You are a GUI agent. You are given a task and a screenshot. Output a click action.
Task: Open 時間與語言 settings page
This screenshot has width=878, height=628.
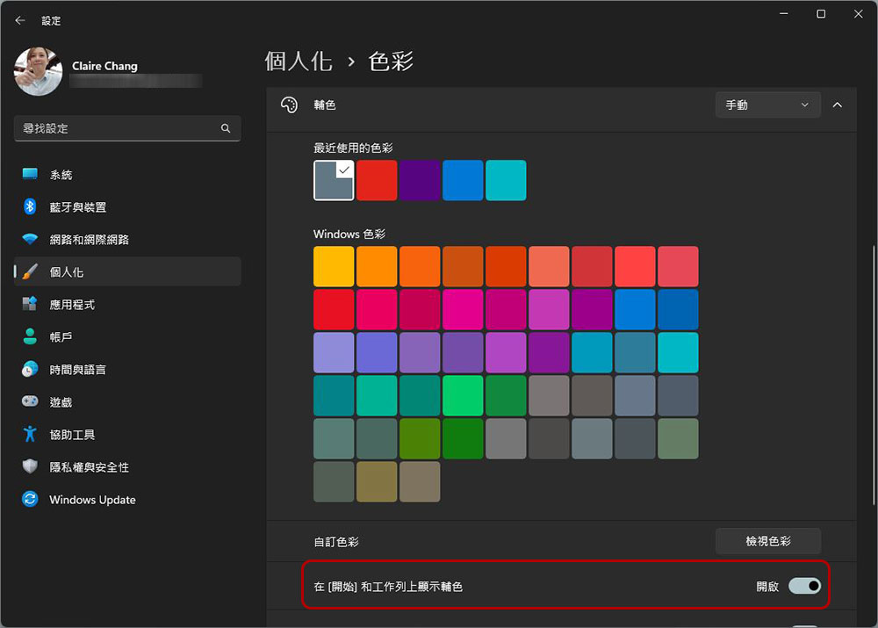pyautogui.click(x=127, y=369)
